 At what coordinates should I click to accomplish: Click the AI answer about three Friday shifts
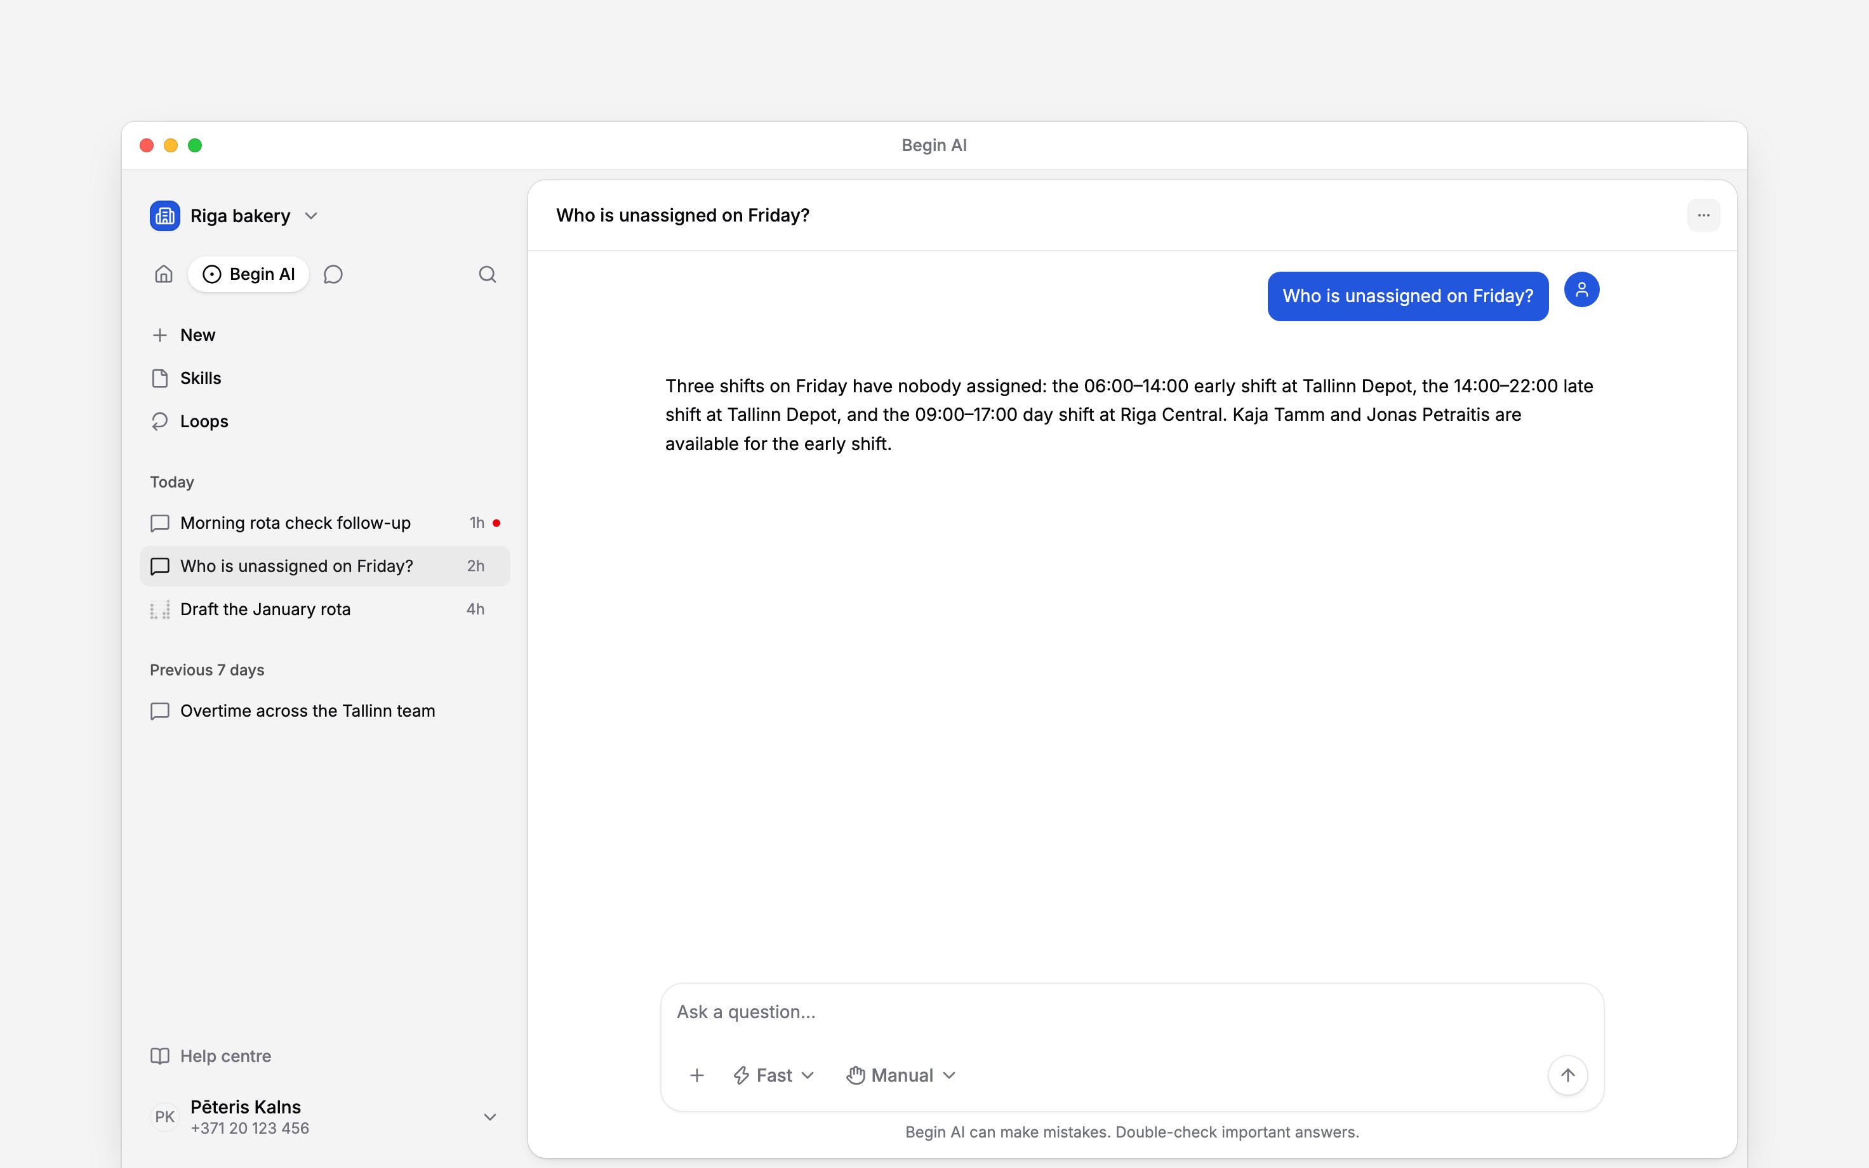click(1129, 415)
